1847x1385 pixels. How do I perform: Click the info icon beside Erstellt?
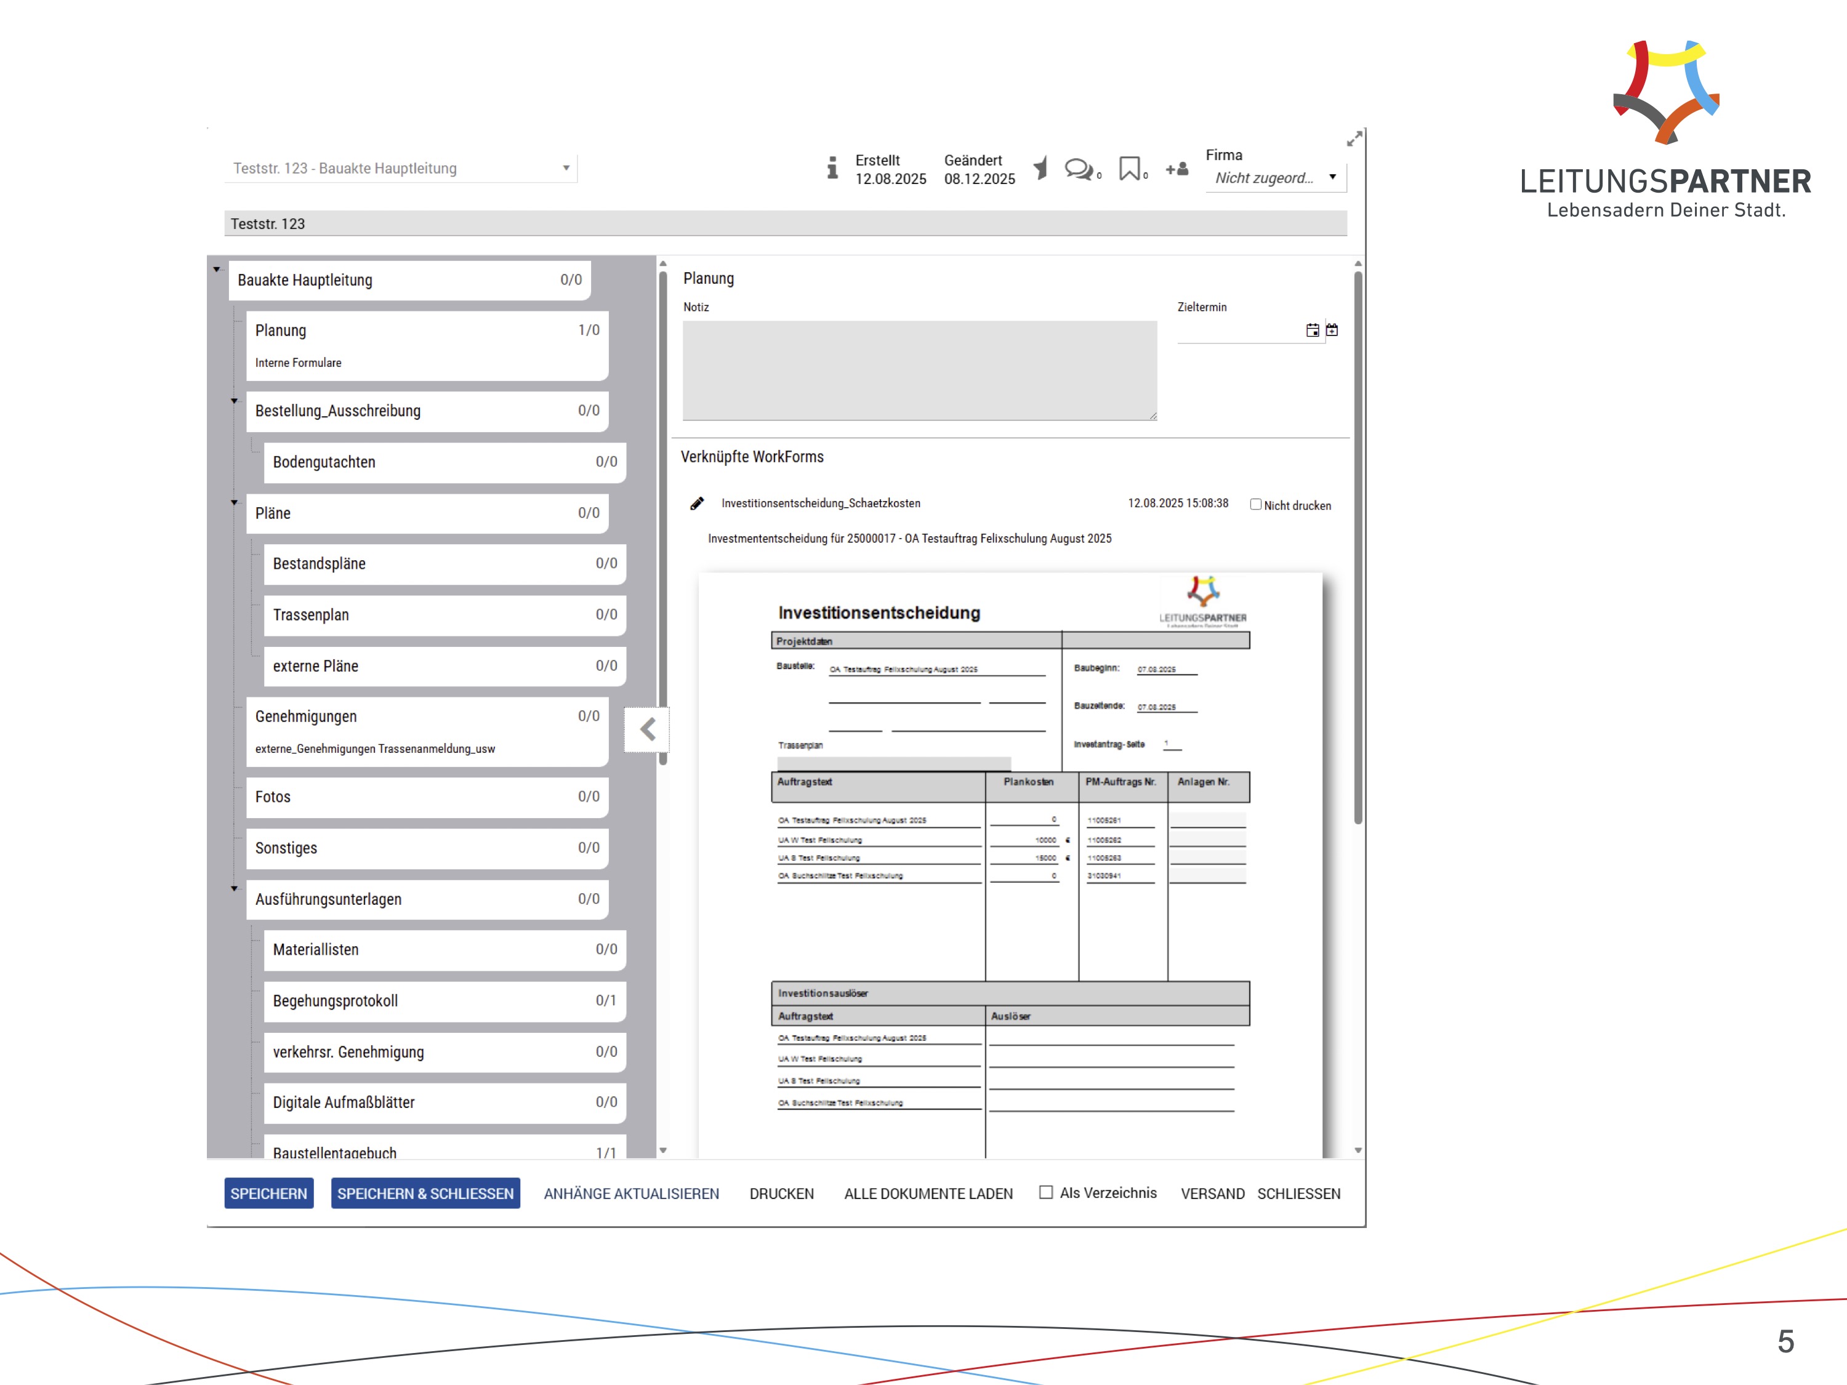point(832,168)
